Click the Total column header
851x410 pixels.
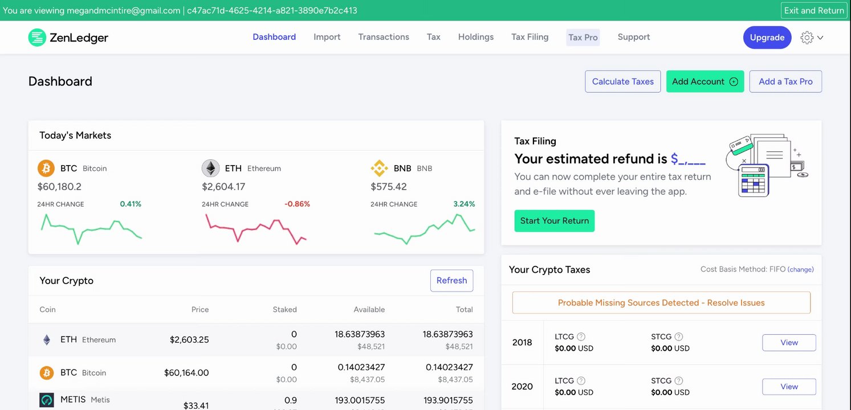point(465,310)
